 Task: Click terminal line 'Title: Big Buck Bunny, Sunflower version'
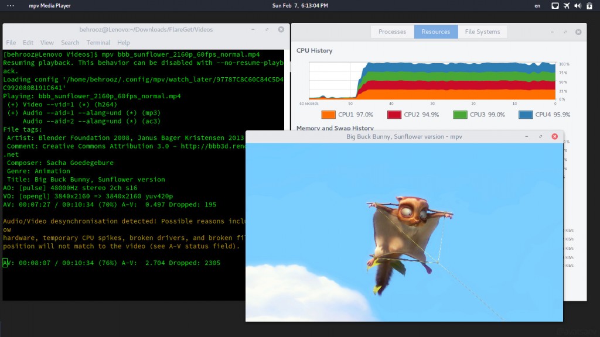coord(86,180)
